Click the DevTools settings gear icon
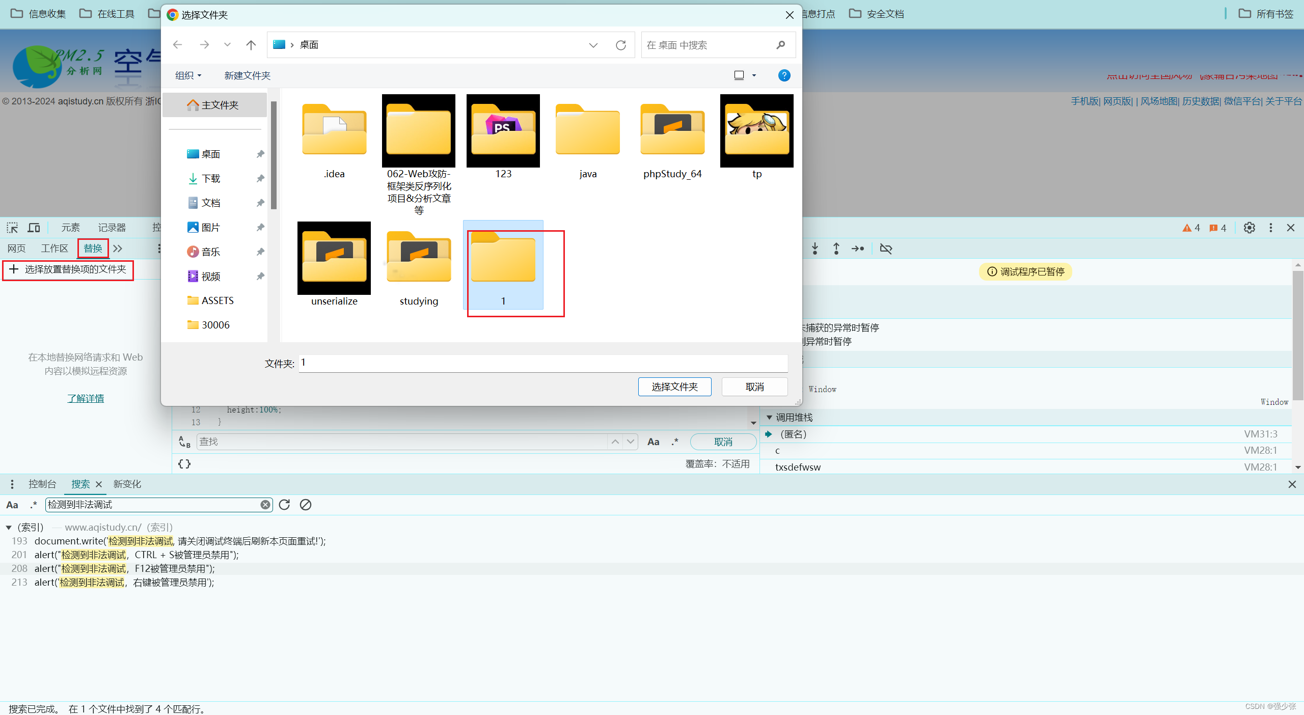This screenshot has height=715, width=1304. pyautogui.click(x=1249, y=228)
